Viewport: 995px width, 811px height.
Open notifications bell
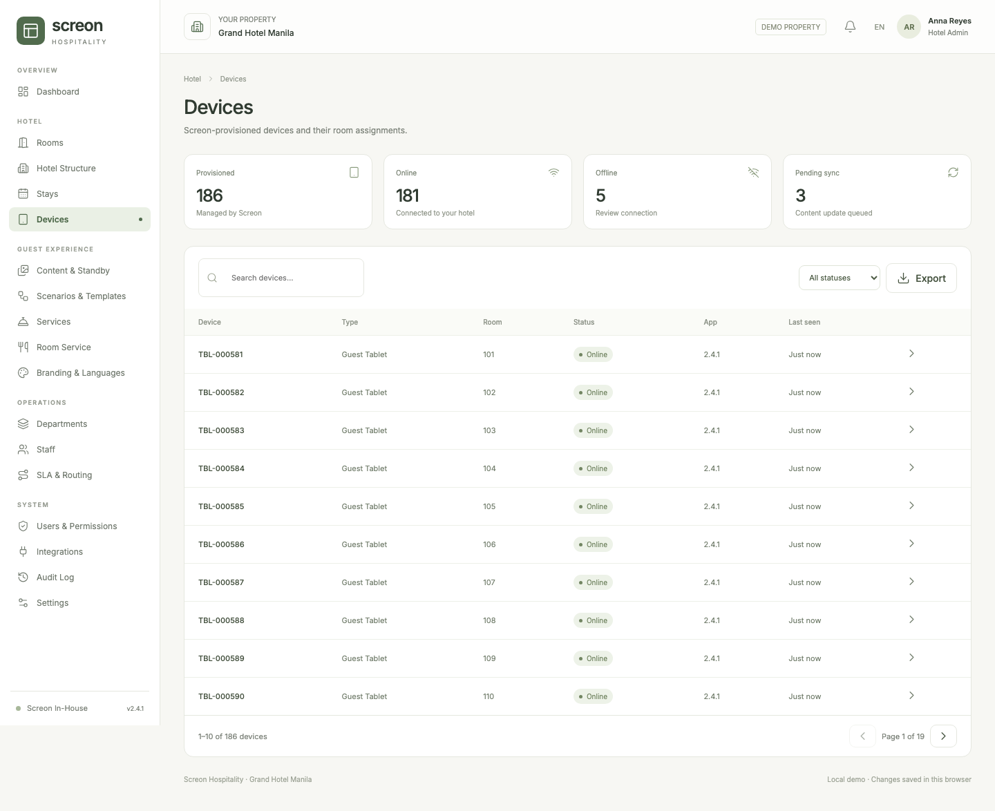(x=851, y=27)
